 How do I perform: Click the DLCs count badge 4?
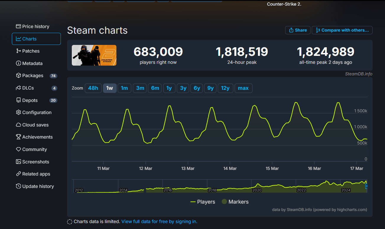54,88
